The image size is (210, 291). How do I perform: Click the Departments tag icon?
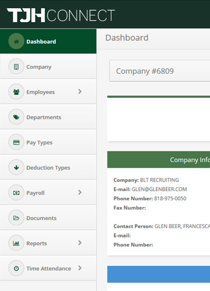pos(16,117)
